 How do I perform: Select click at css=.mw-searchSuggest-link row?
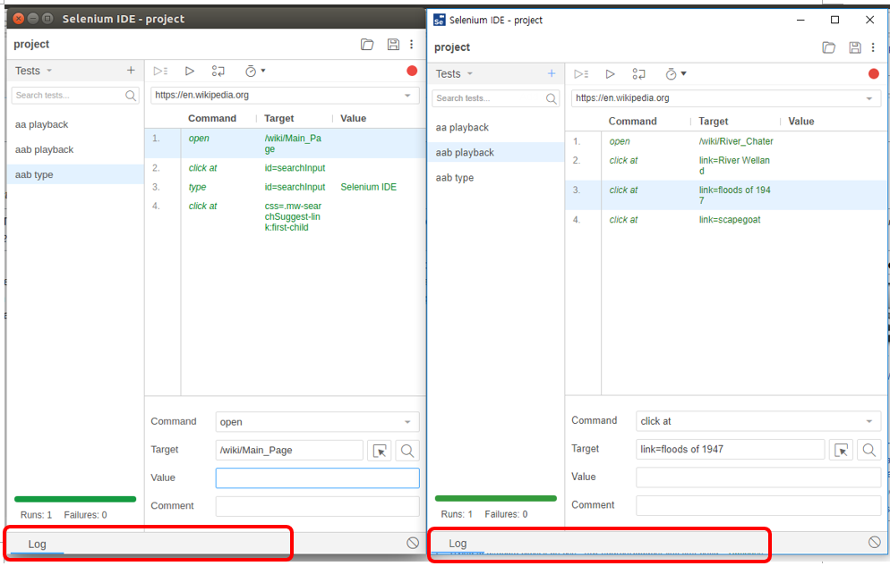(x=286, y=216)
